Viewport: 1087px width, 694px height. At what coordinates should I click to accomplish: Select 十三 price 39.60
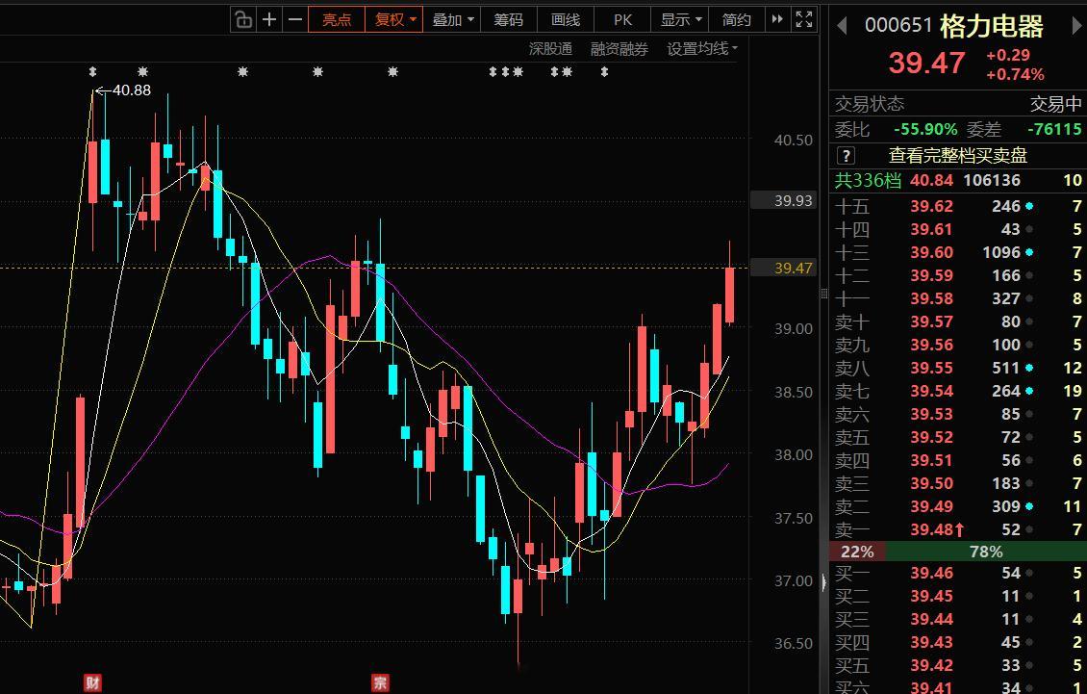(932, 252)
